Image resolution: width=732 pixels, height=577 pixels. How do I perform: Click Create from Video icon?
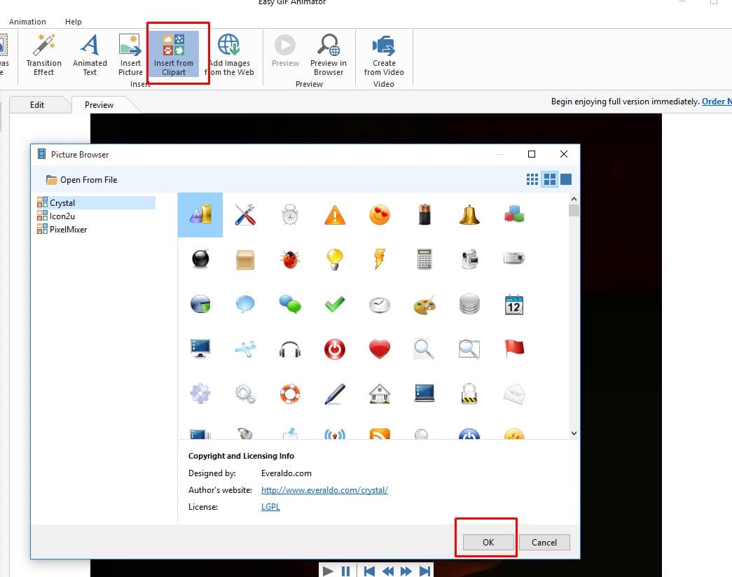[x=384, y=55]
